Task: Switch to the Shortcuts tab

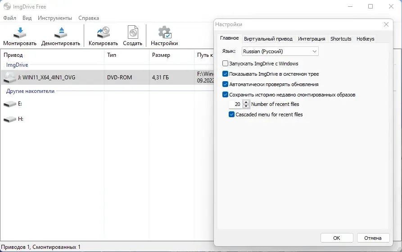Action: [x=341, y=39]
